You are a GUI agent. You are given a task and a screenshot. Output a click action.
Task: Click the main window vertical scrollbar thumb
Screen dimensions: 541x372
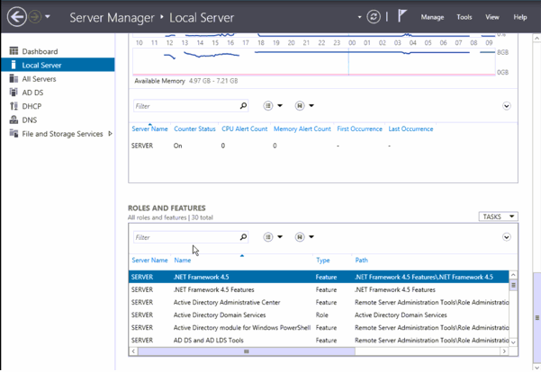tap(536, 317)
